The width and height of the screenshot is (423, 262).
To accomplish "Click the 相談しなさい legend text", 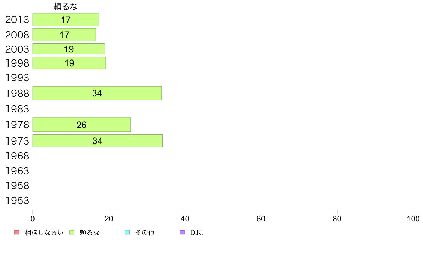I will [x=44, y=232].
